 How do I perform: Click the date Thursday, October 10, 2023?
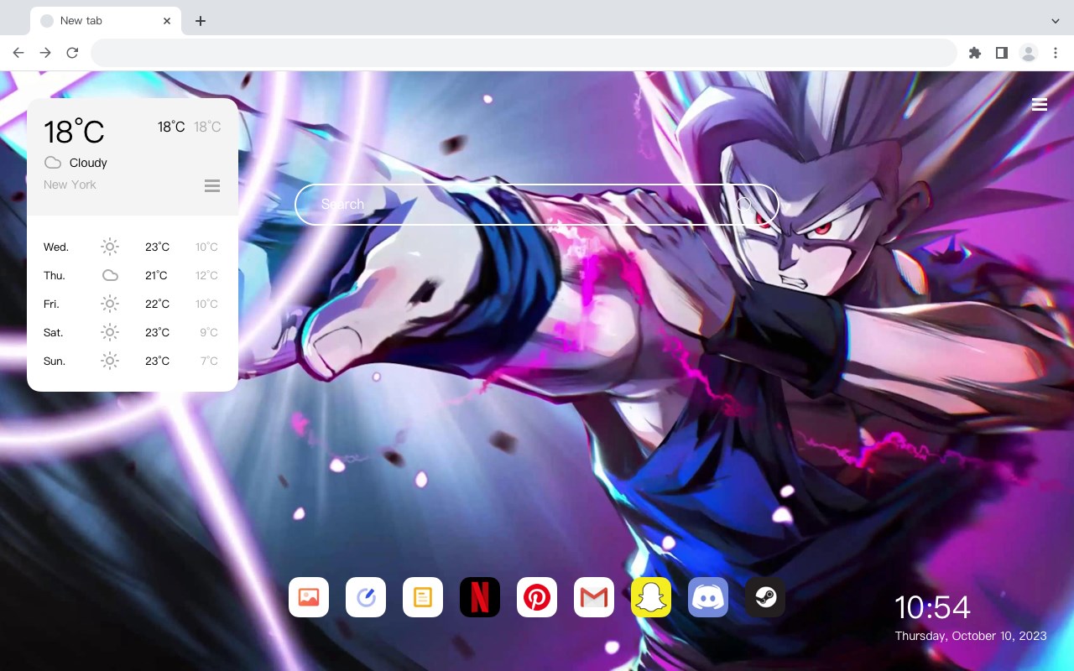click(x=971, y=636)
